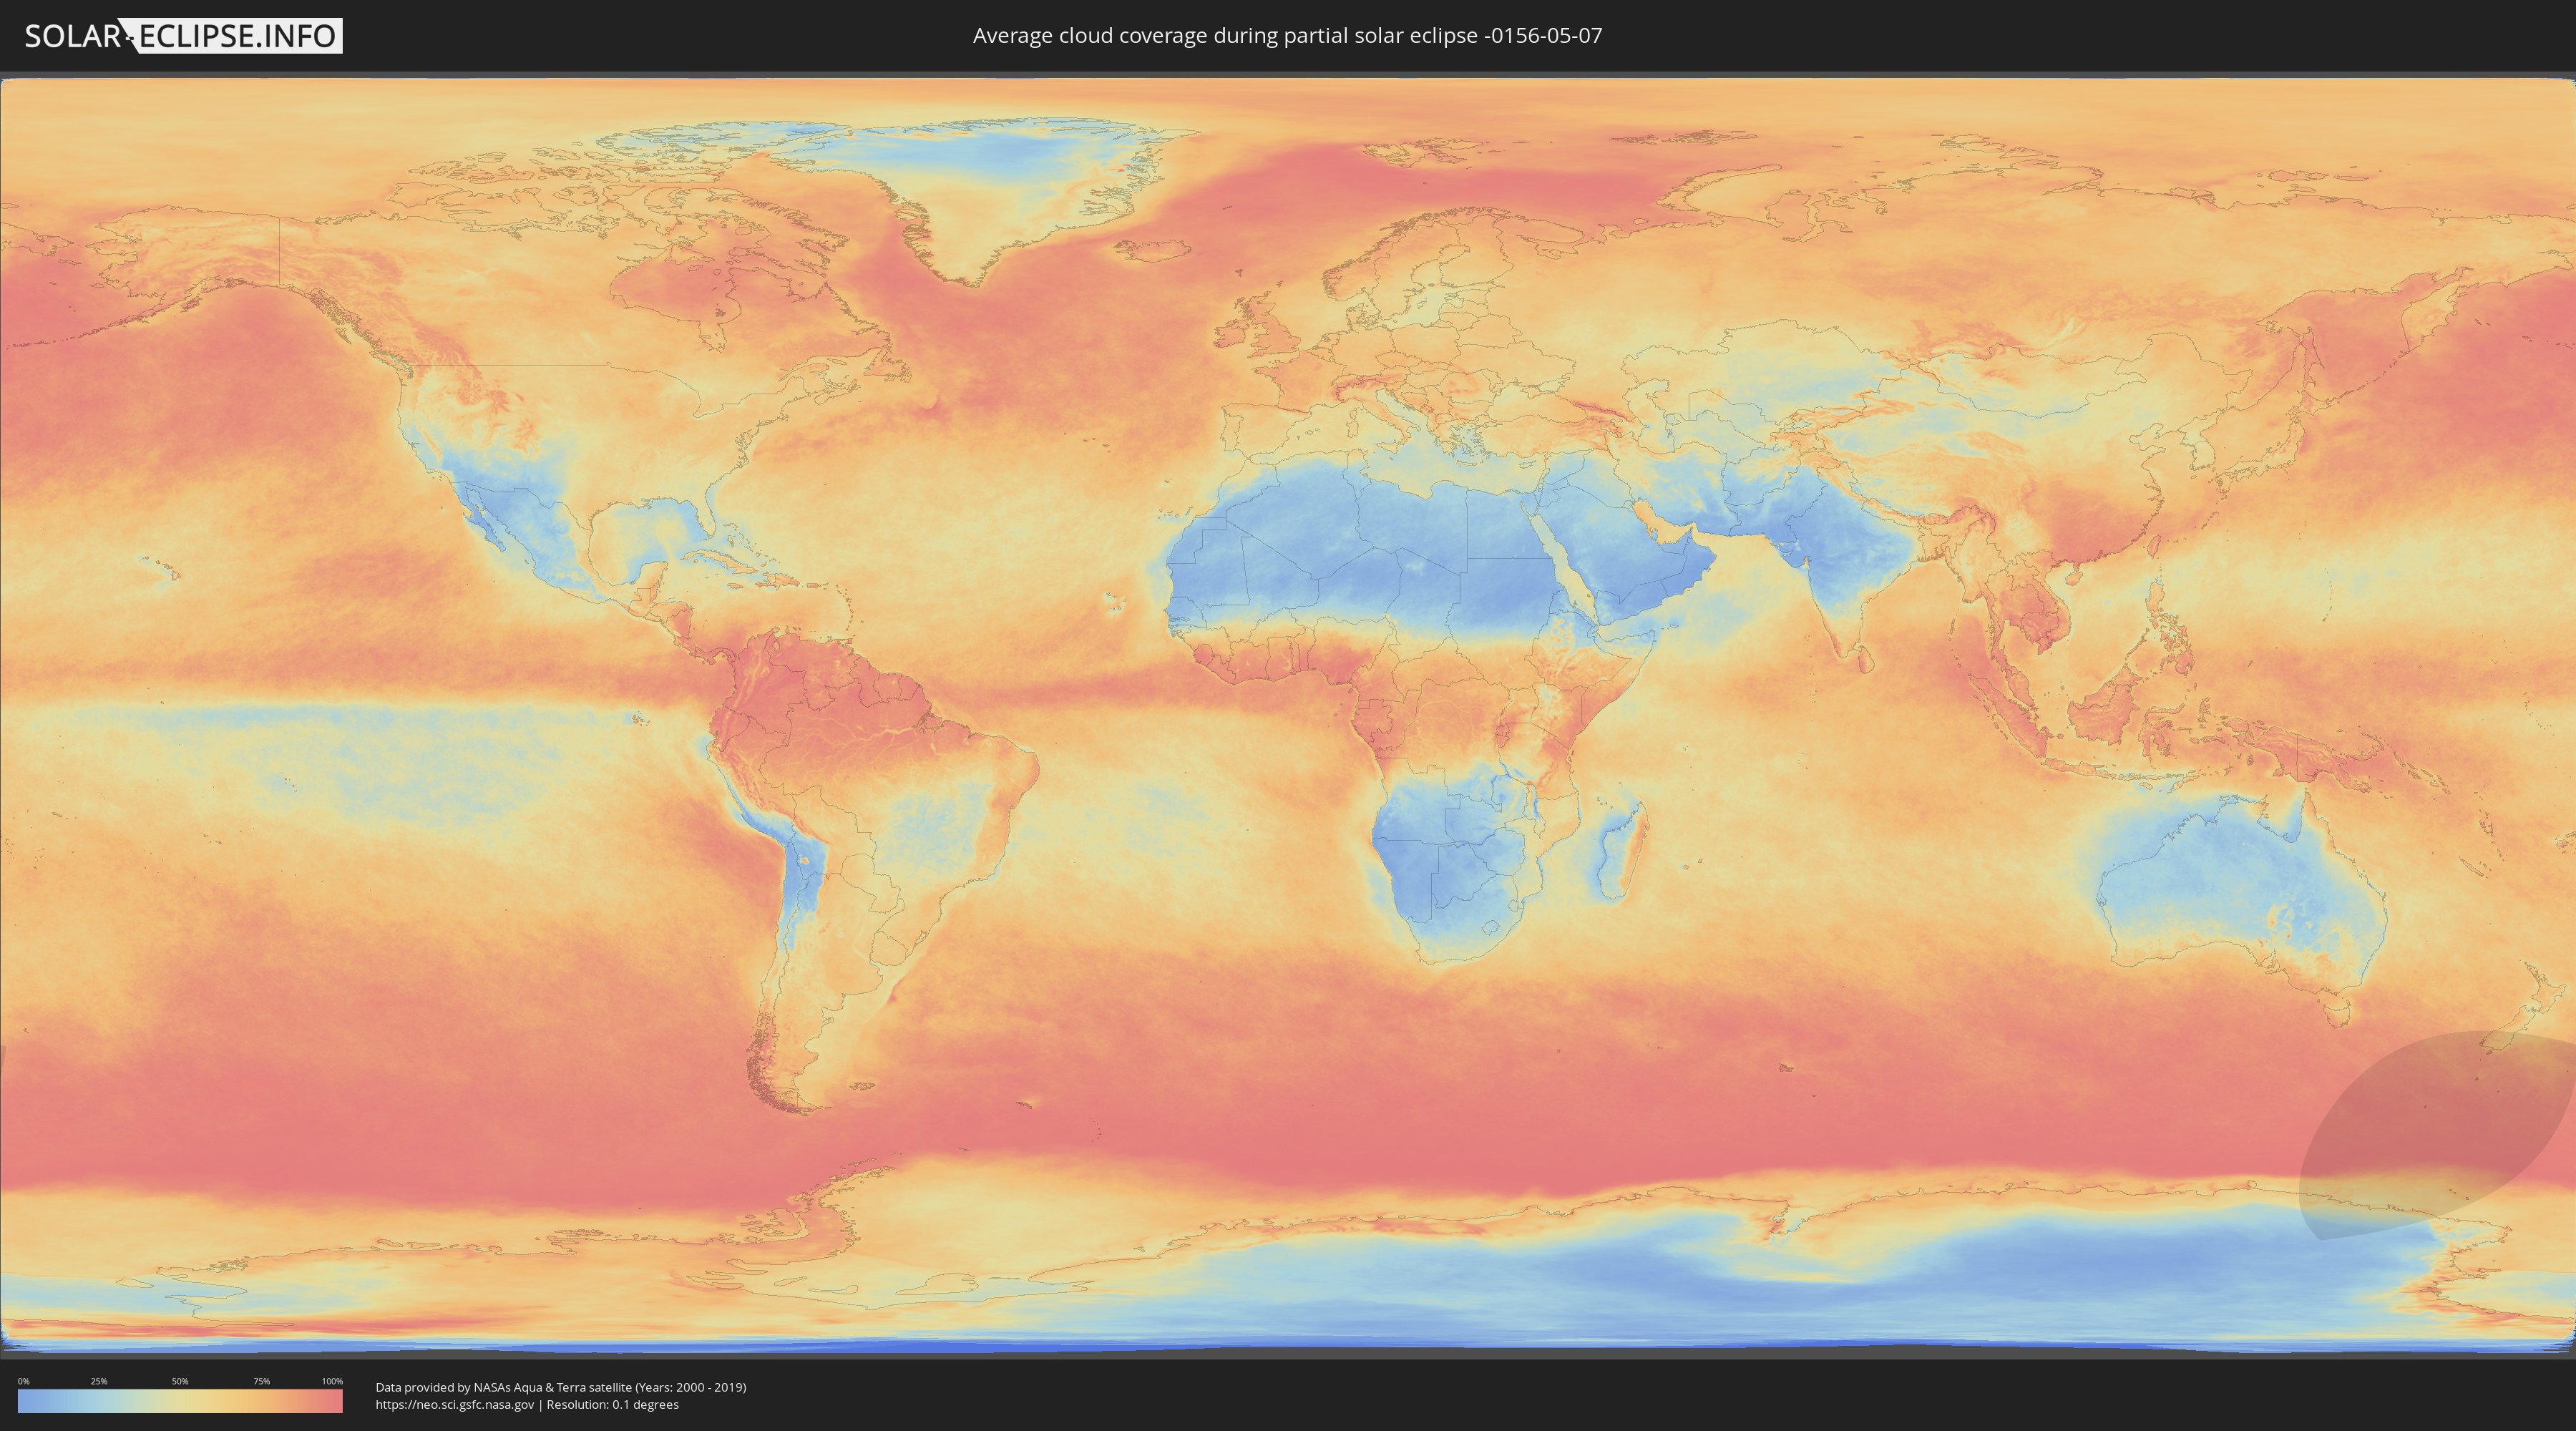
Task: Click the NASA Aqua & Terra data credit text
Action: point(560,1387)
